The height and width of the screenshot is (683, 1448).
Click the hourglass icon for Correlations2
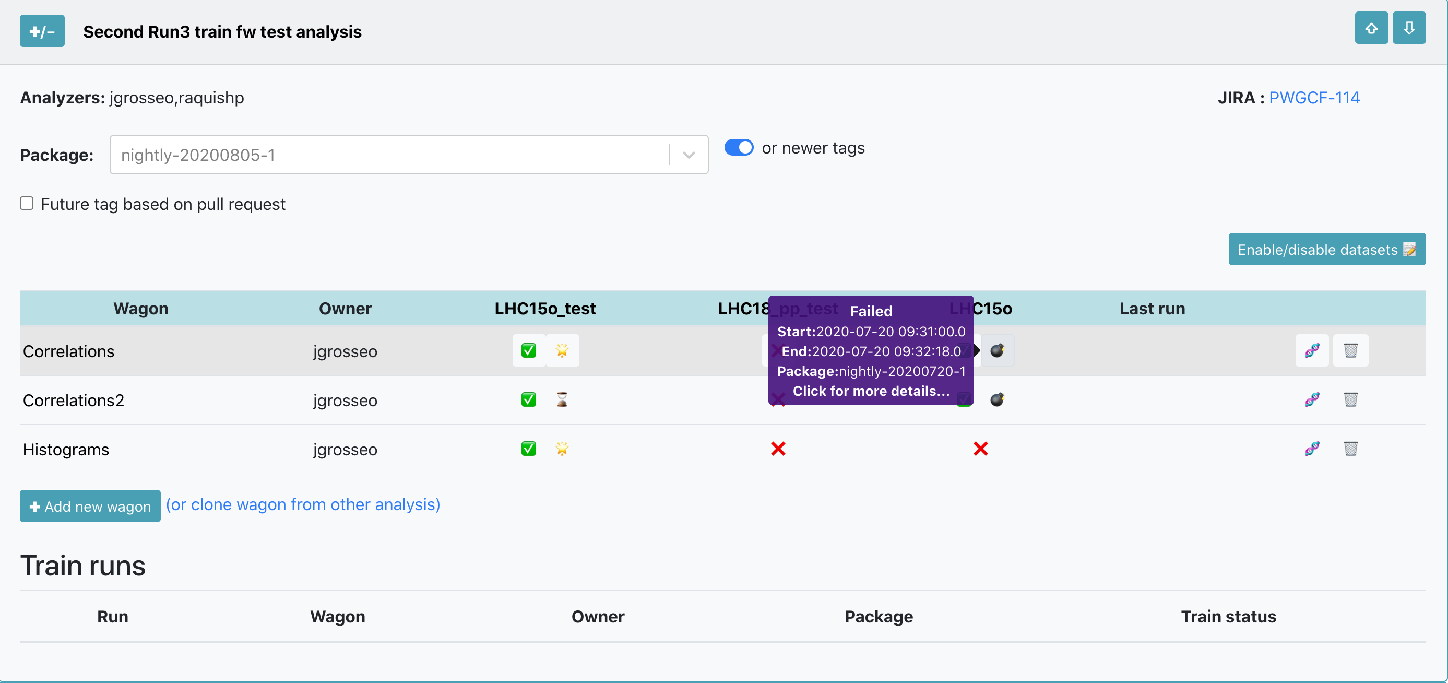point(562,399)
